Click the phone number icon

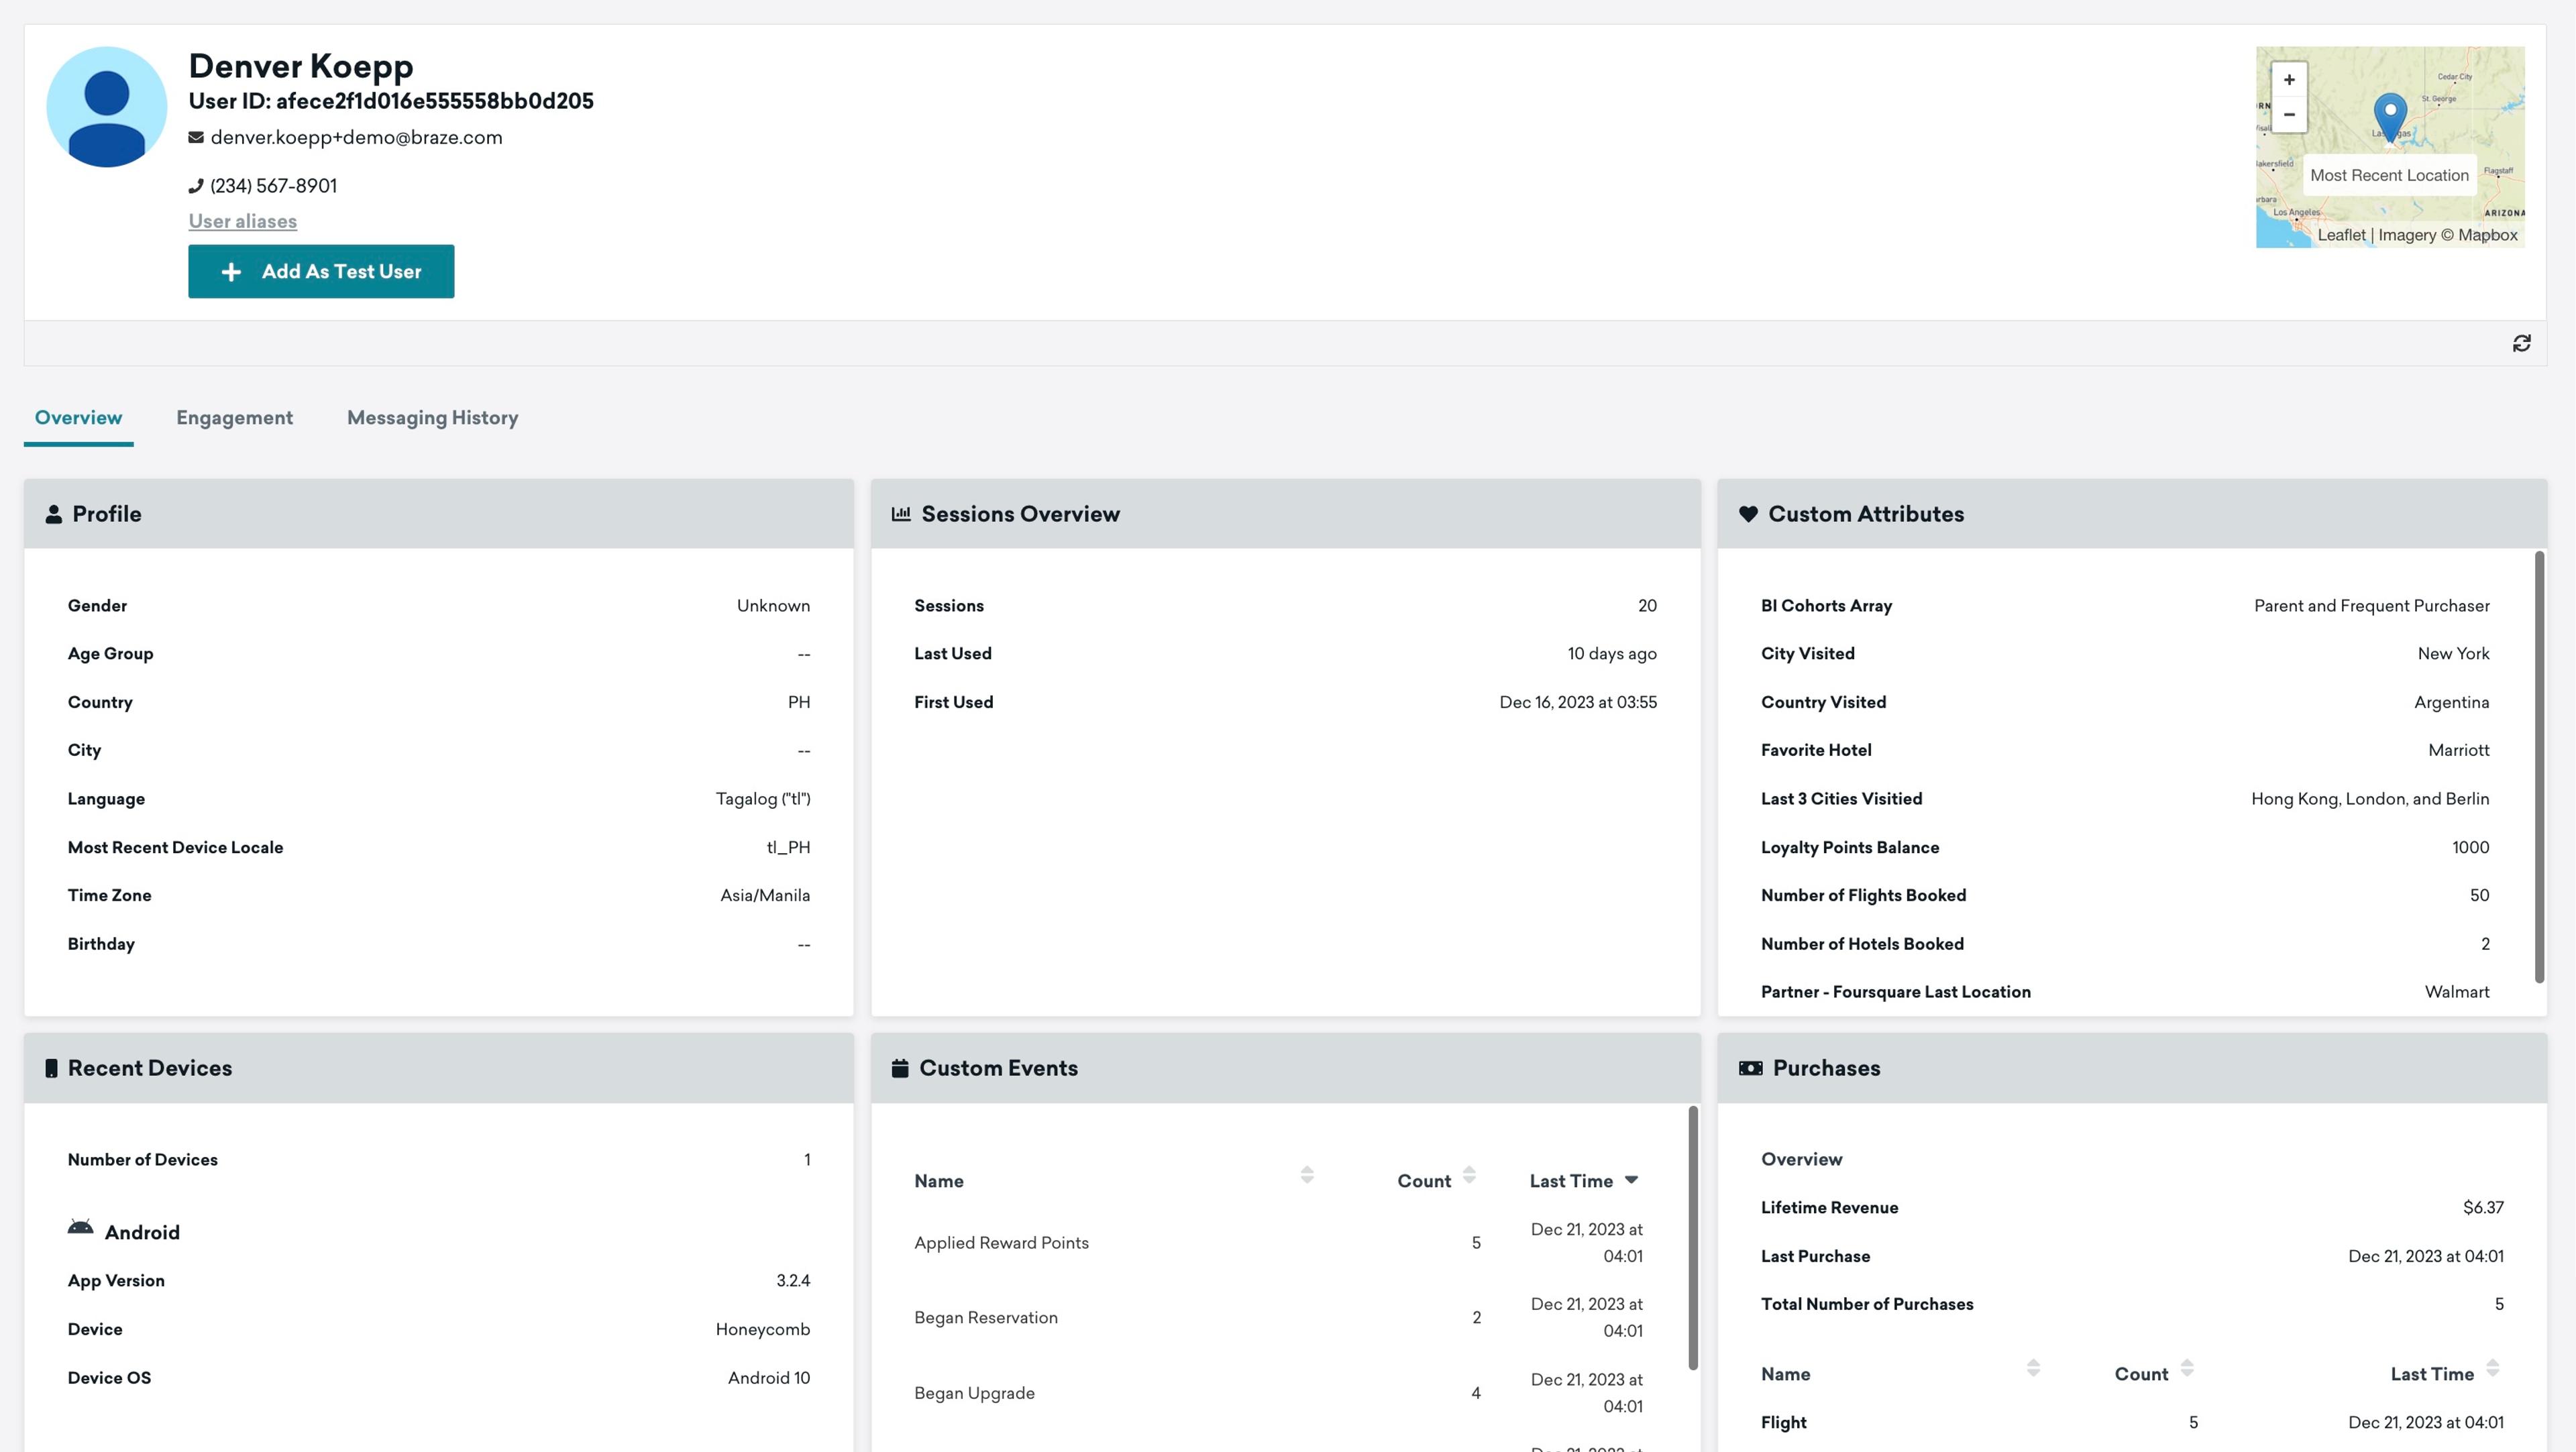point(196,186)
